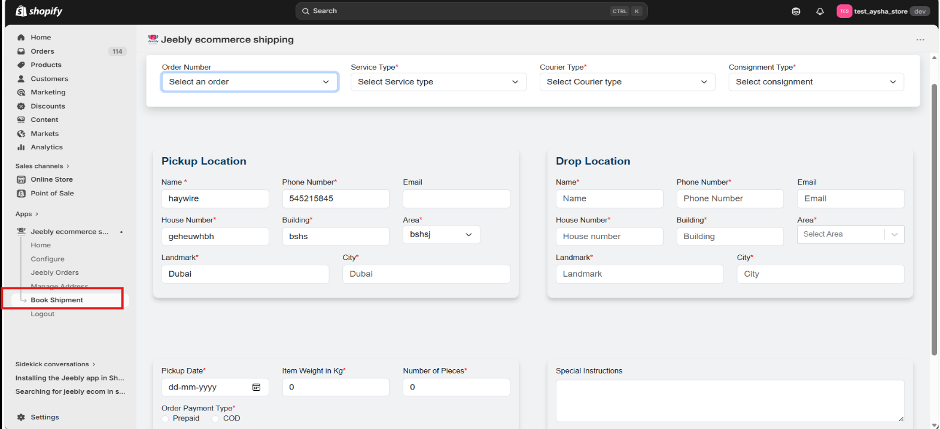
Task: Select the Prepaid payment radio button
Action: [x=166, y=418]
